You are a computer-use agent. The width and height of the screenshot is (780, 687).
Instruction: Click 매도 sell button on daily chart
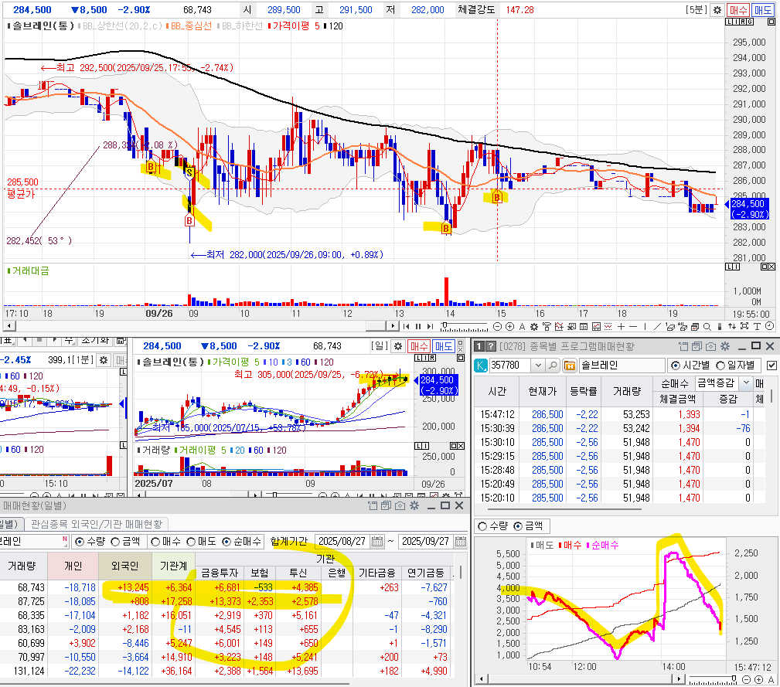click(443, 346)
